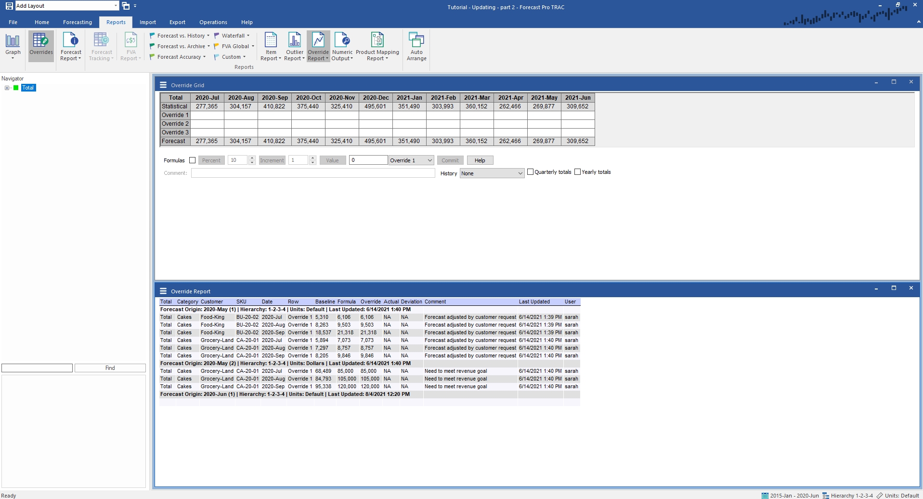
Task: Click the Percent button
Action: (211, 160)
